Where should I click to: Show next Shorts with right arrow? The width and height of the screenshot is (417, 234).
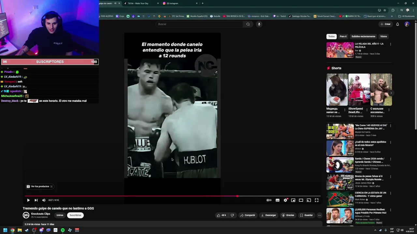pos(391,93)
